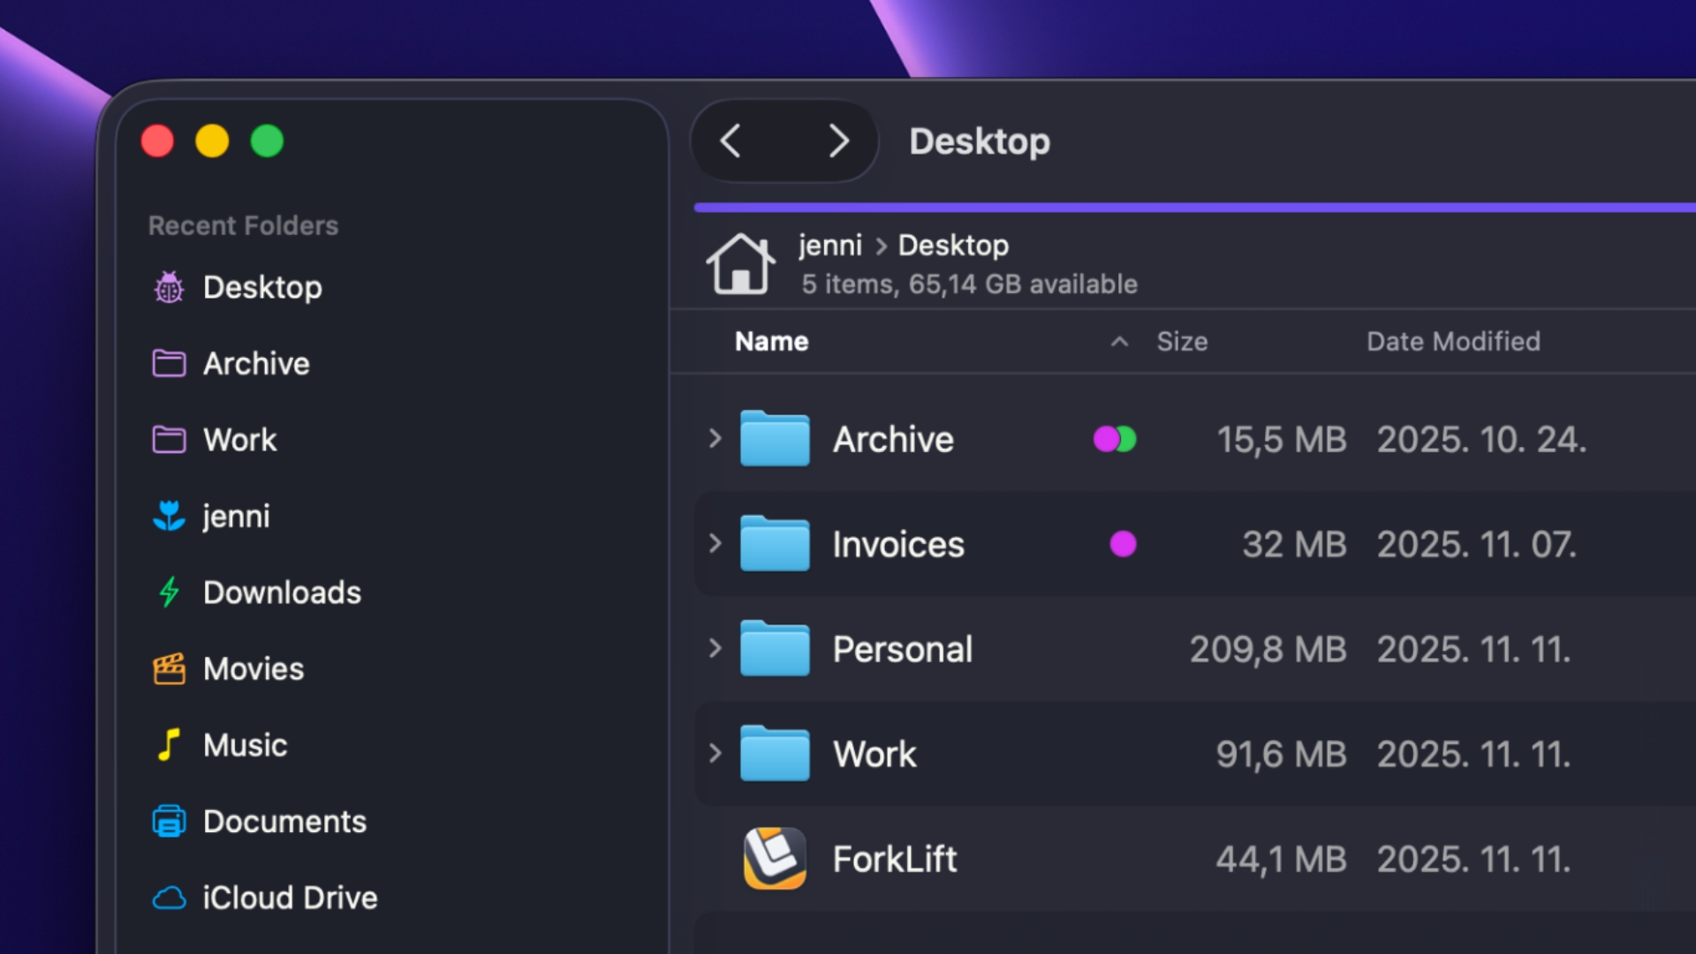Click the purple tag dot on Invoices

pos(1124,544)
